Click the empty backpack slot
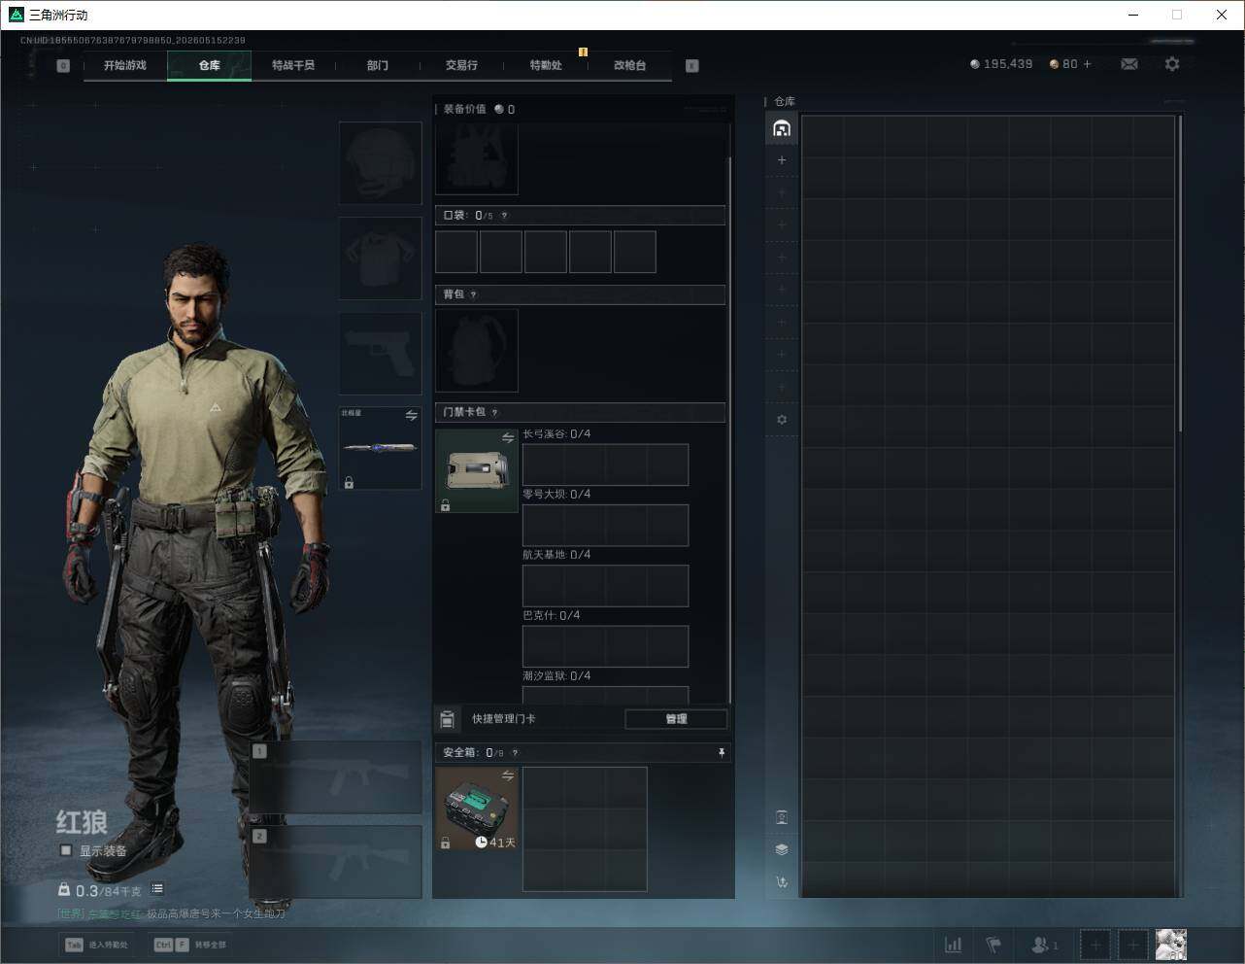The width and height of the screenshot is (1245, 964). [x=477, y=351]
